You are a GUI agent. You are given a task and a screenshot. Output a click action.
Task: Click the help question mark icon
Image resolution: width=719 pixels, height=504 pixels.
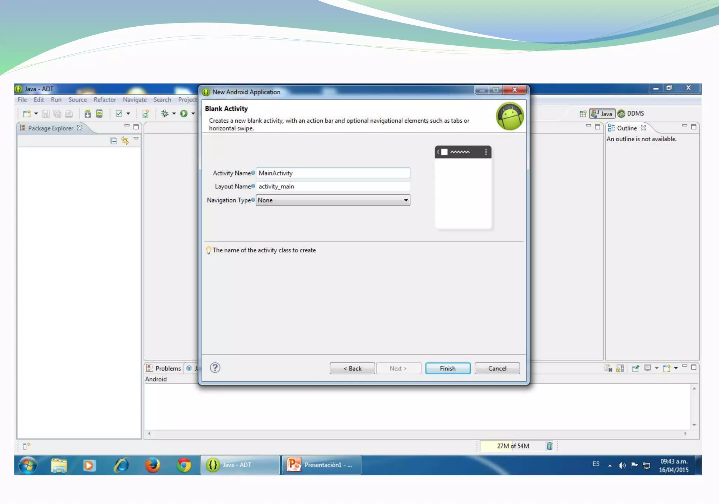215,368
